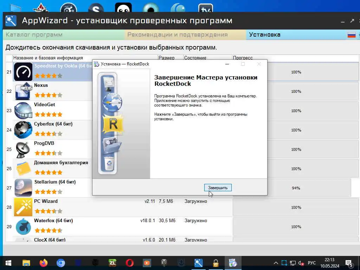Viewport: 360px width, 270px height.
Task: Open the Chromium browser taskbar icon
Action: [x=61, y=263]
